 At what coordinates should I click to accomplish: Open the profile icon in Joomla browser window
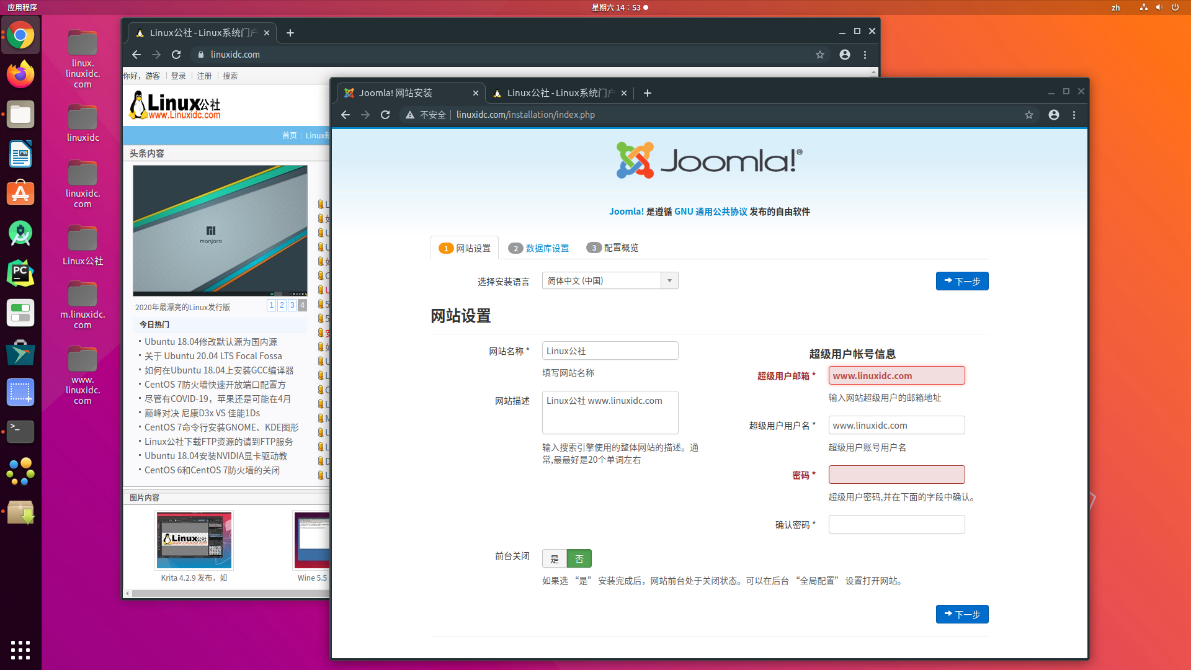[1054, 115]
